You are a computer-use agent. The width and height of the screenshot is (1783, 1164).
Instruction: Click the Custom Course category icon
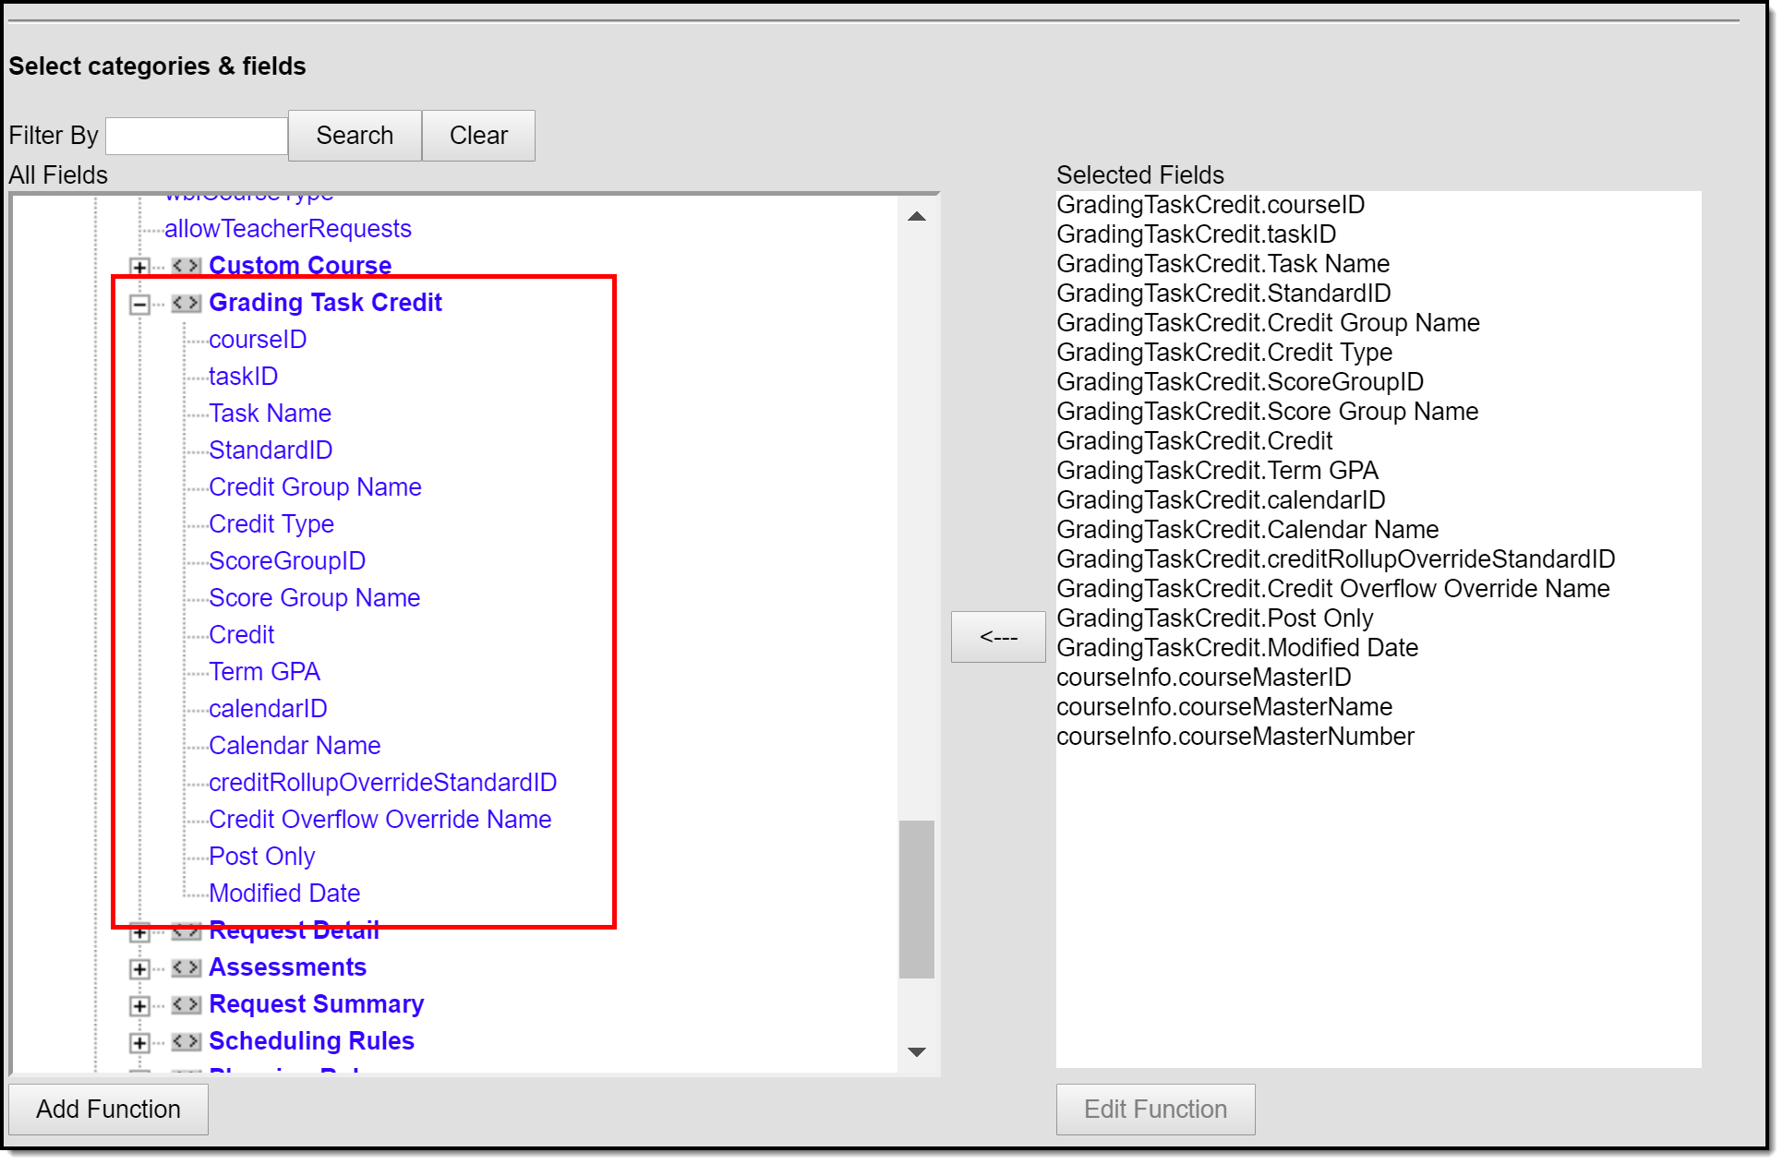pos(186,266)
